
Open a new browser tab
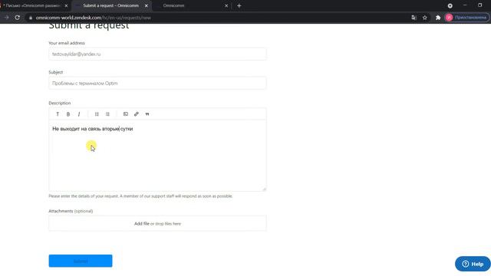coord(239,5)
